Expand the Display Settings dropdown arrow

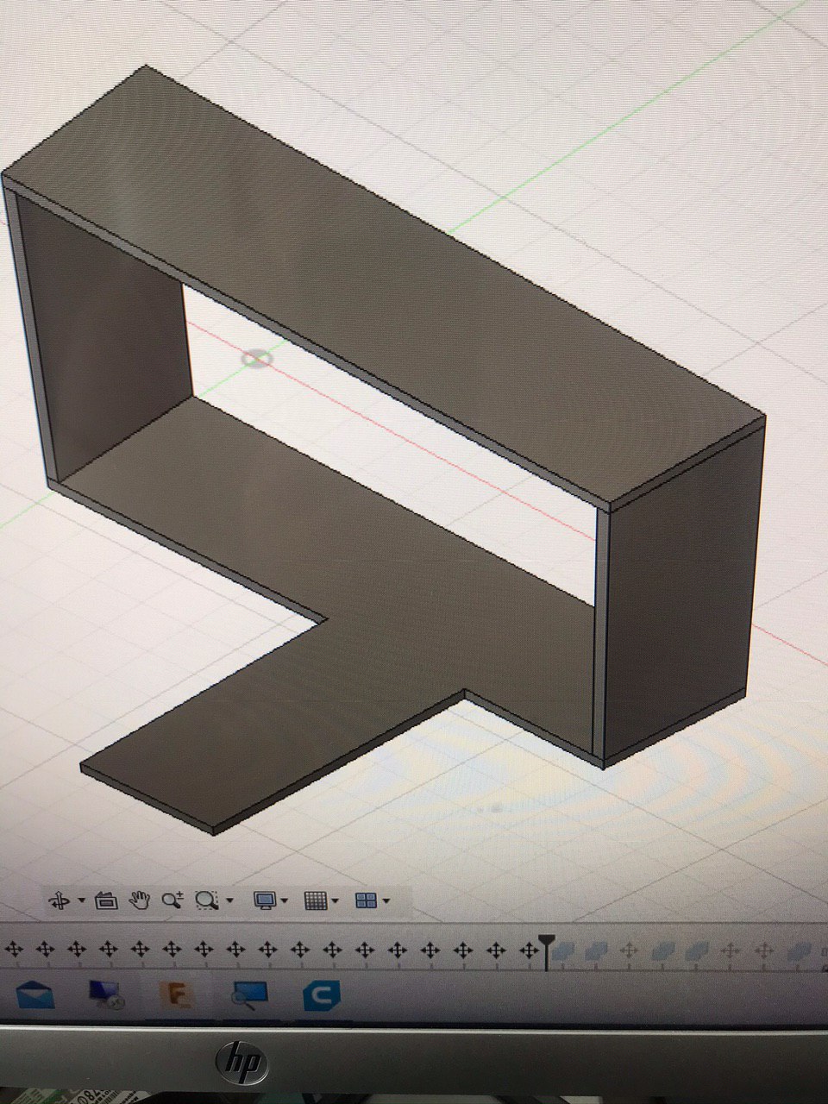[x=284, y=901]
